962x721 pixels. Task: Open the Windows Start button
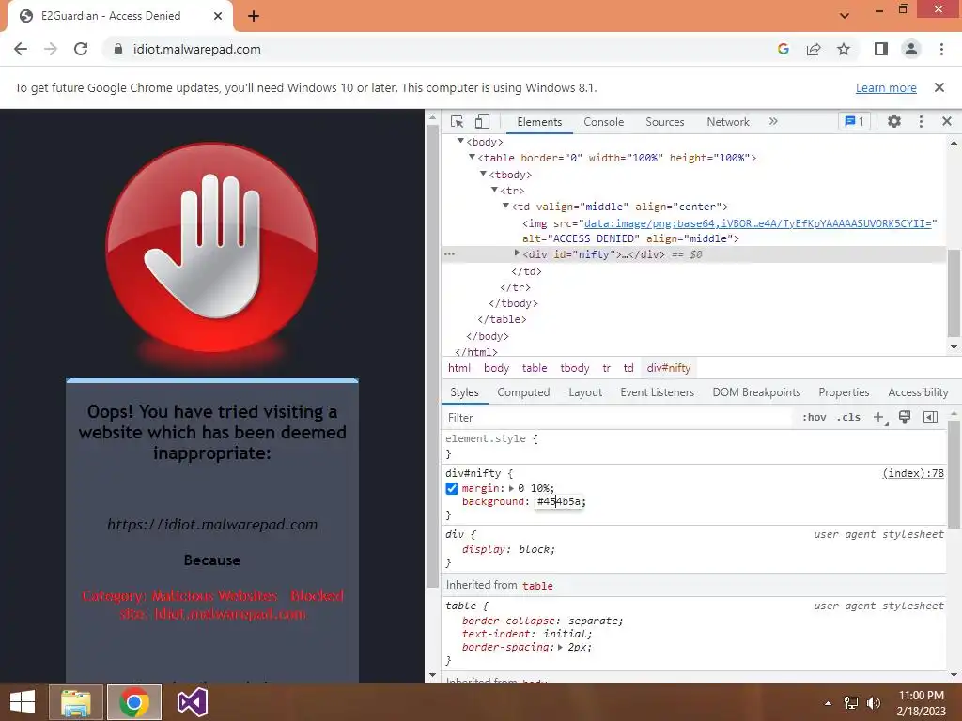(x=23, y=702)
